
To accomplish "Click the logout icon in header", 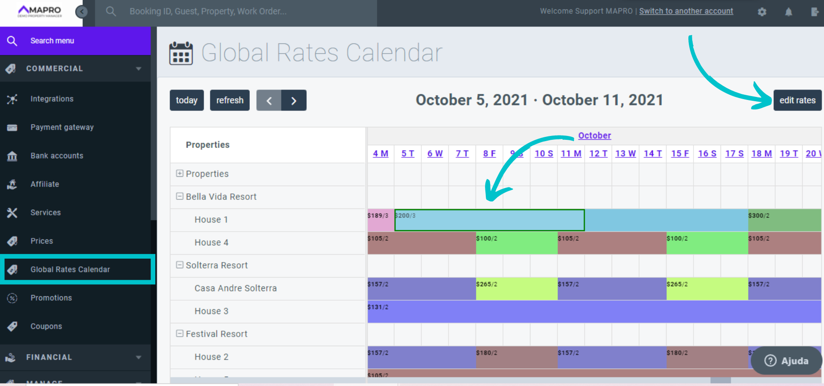I will coord(815,12).
